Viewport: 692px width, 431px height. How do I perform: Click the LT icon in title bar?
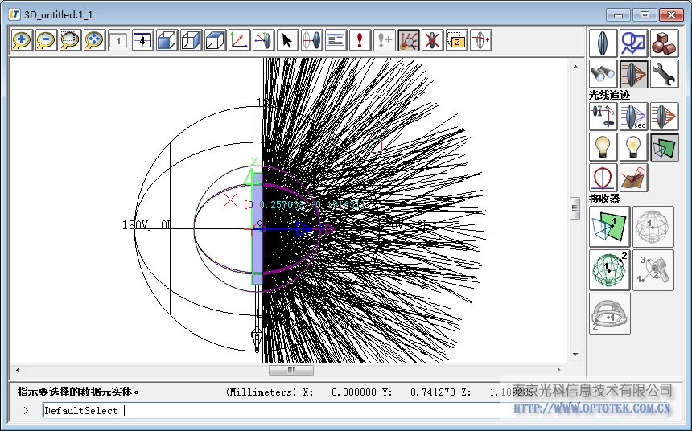pyautogui.click(x=14, y=14)
